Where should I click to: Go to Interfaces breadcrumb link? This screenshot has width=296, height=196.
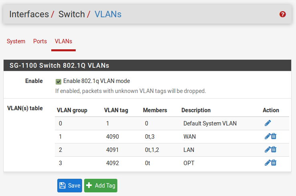(x=29, y=14)
